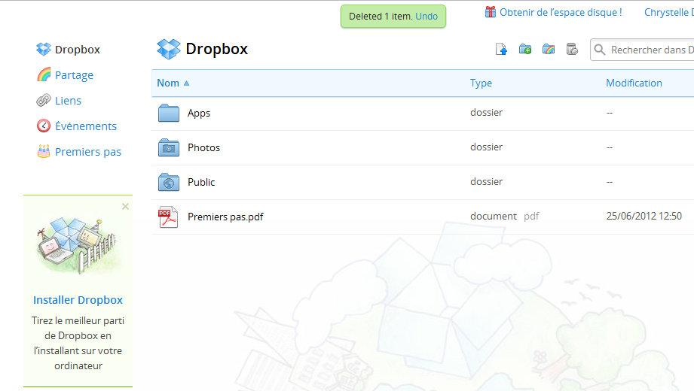Close the Installer Dropbox promo panel
Image resolution: width=694 pixels, height=391 pixels.
(x=125, y=206)
